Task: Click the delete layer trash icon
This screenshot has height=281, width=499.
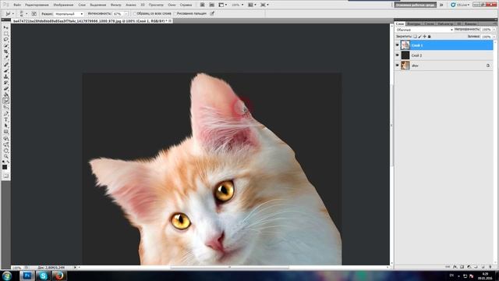Action: coord(490,266)
